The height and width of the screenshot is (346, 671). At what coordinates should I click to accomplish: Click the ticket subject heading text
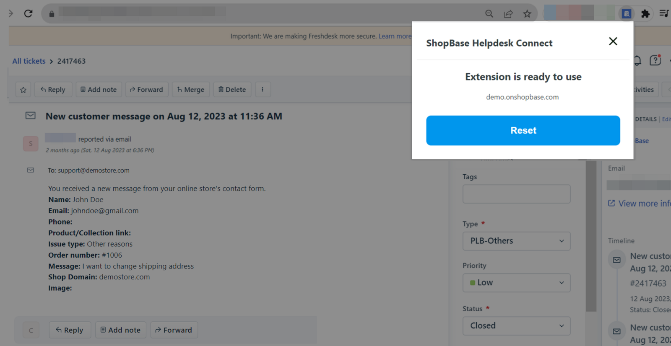click(x=164, y=116)
